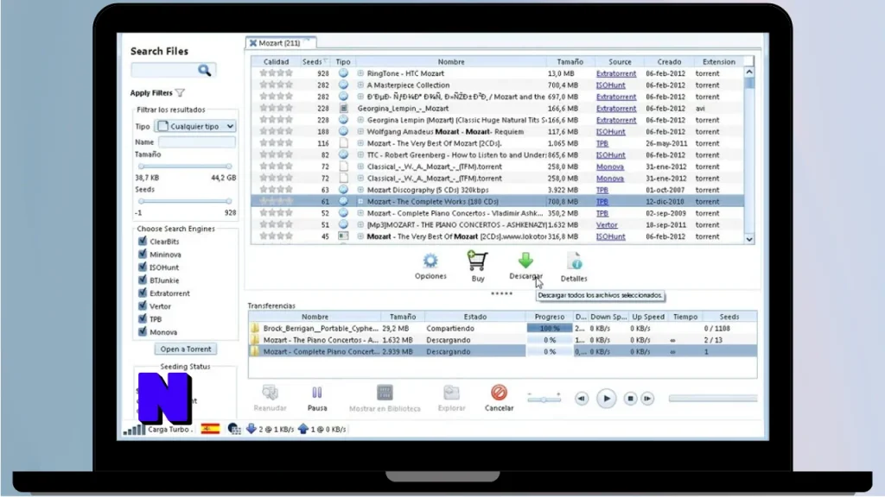Skip to previous track
This screenshot has width=885, height=497.
click(582, 399)
